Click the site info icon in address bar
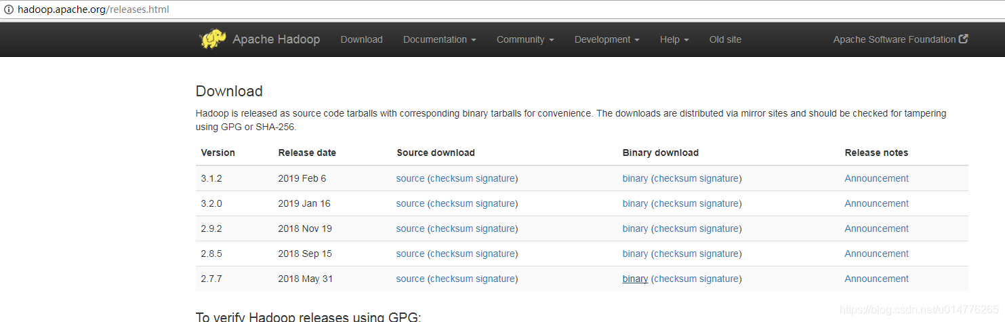The image size is (1005, 322). tap(9, 9)
